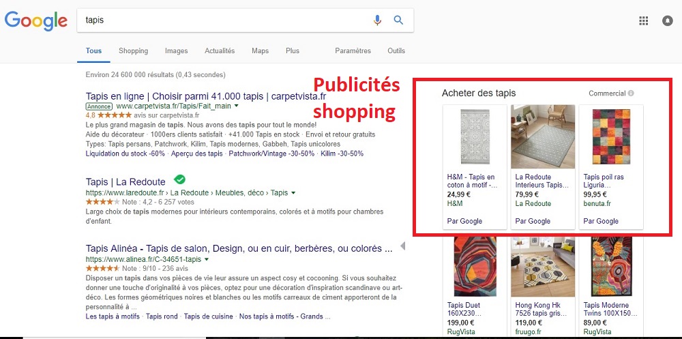The image size is (682, 339).
Task: Collapse the shopping panel with gray arrow
Action: tap(402, 246)
